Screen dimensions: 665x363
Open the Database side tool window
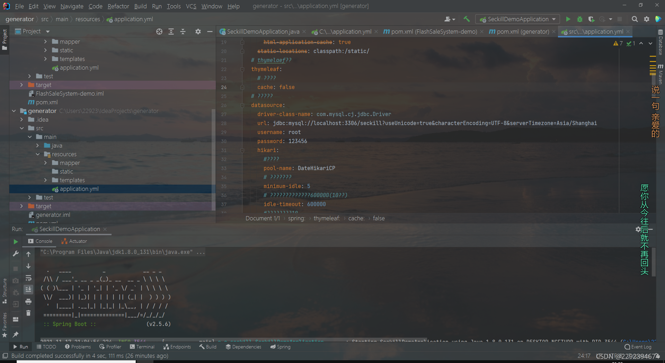tap(660, 42)
